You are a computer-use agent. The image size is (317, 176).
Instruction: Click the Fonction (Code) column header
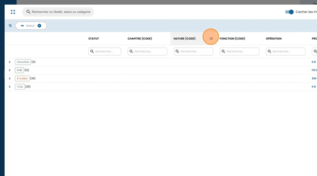(232, 39)
